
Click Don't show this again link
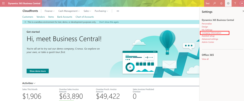pyautogui.click(x=109, y=22)
